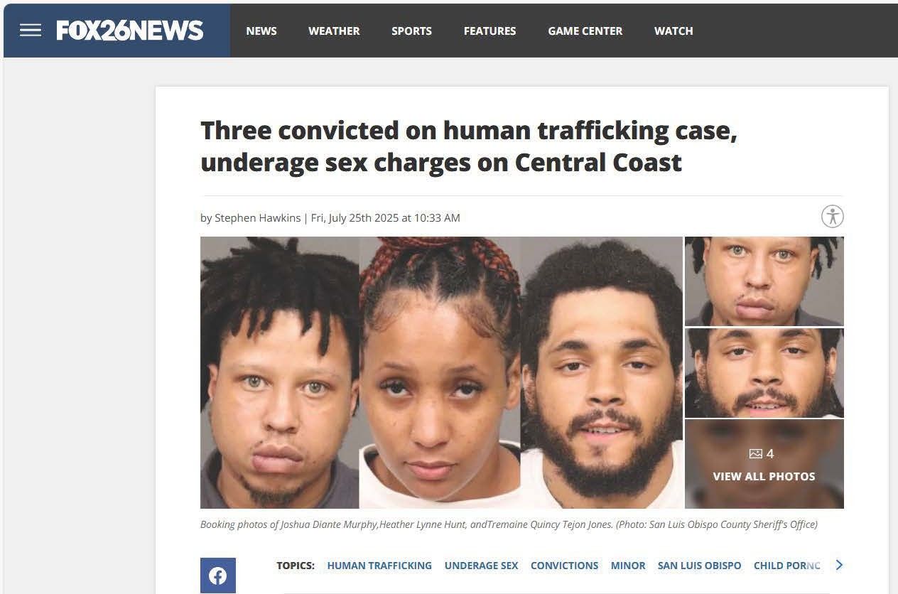Screen dimensions: 898x594
Task: Open the WEATHER menu
Action: point(334,31)
